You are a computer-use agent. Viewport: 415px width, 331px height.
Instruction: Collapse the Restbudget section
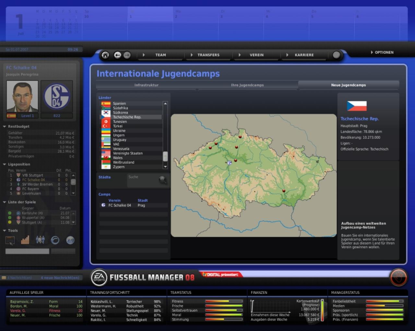pyautogui.click(x=5, y=127)
